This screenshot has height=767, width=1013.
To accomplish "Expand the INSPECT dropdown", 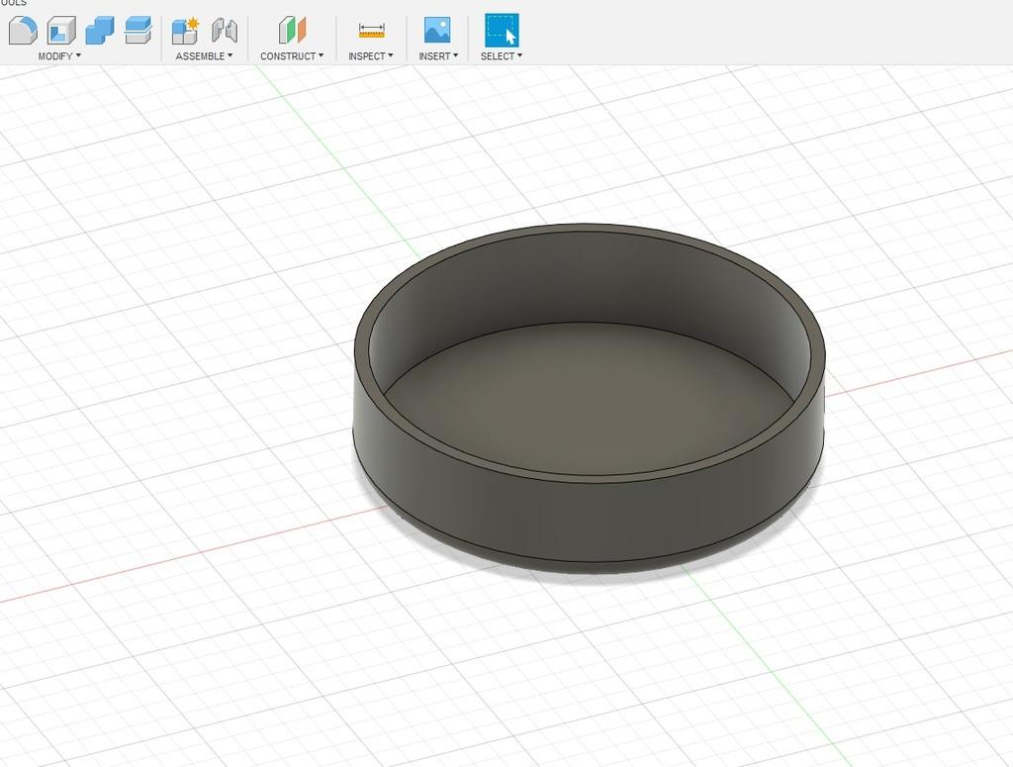I will pyautogui.click(x=371, y=56).
